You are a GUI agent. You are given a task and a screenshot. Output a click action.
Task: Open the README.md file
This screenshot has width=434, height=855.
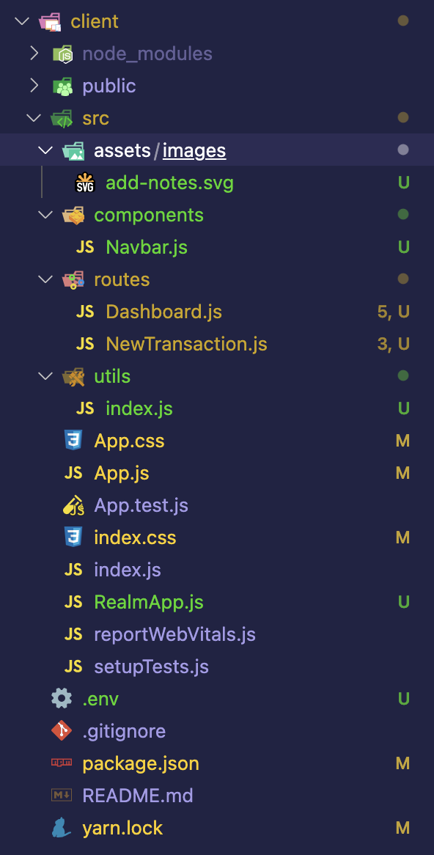tap(138, 796)
